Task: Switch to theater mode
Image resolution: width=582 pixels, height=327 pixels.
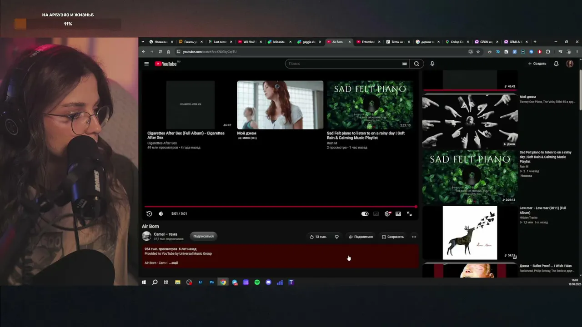Action: [x=398, y=214]
